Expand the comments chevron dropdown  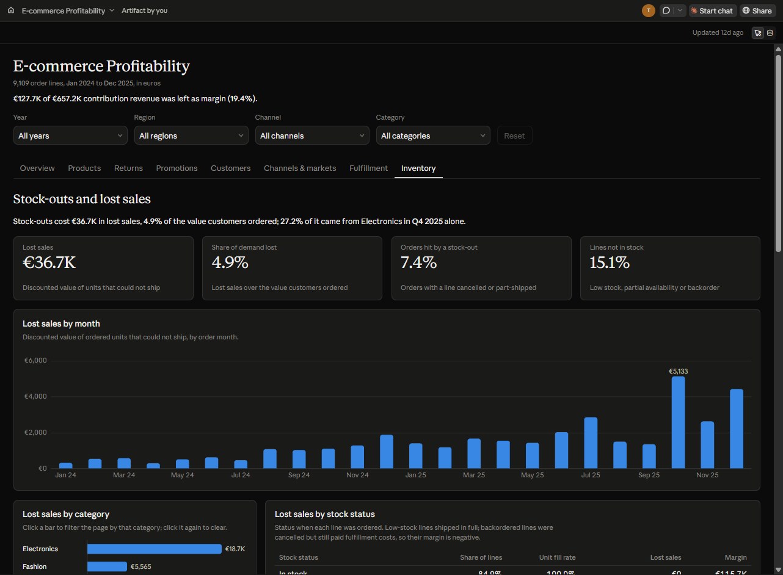pos(680,10)
